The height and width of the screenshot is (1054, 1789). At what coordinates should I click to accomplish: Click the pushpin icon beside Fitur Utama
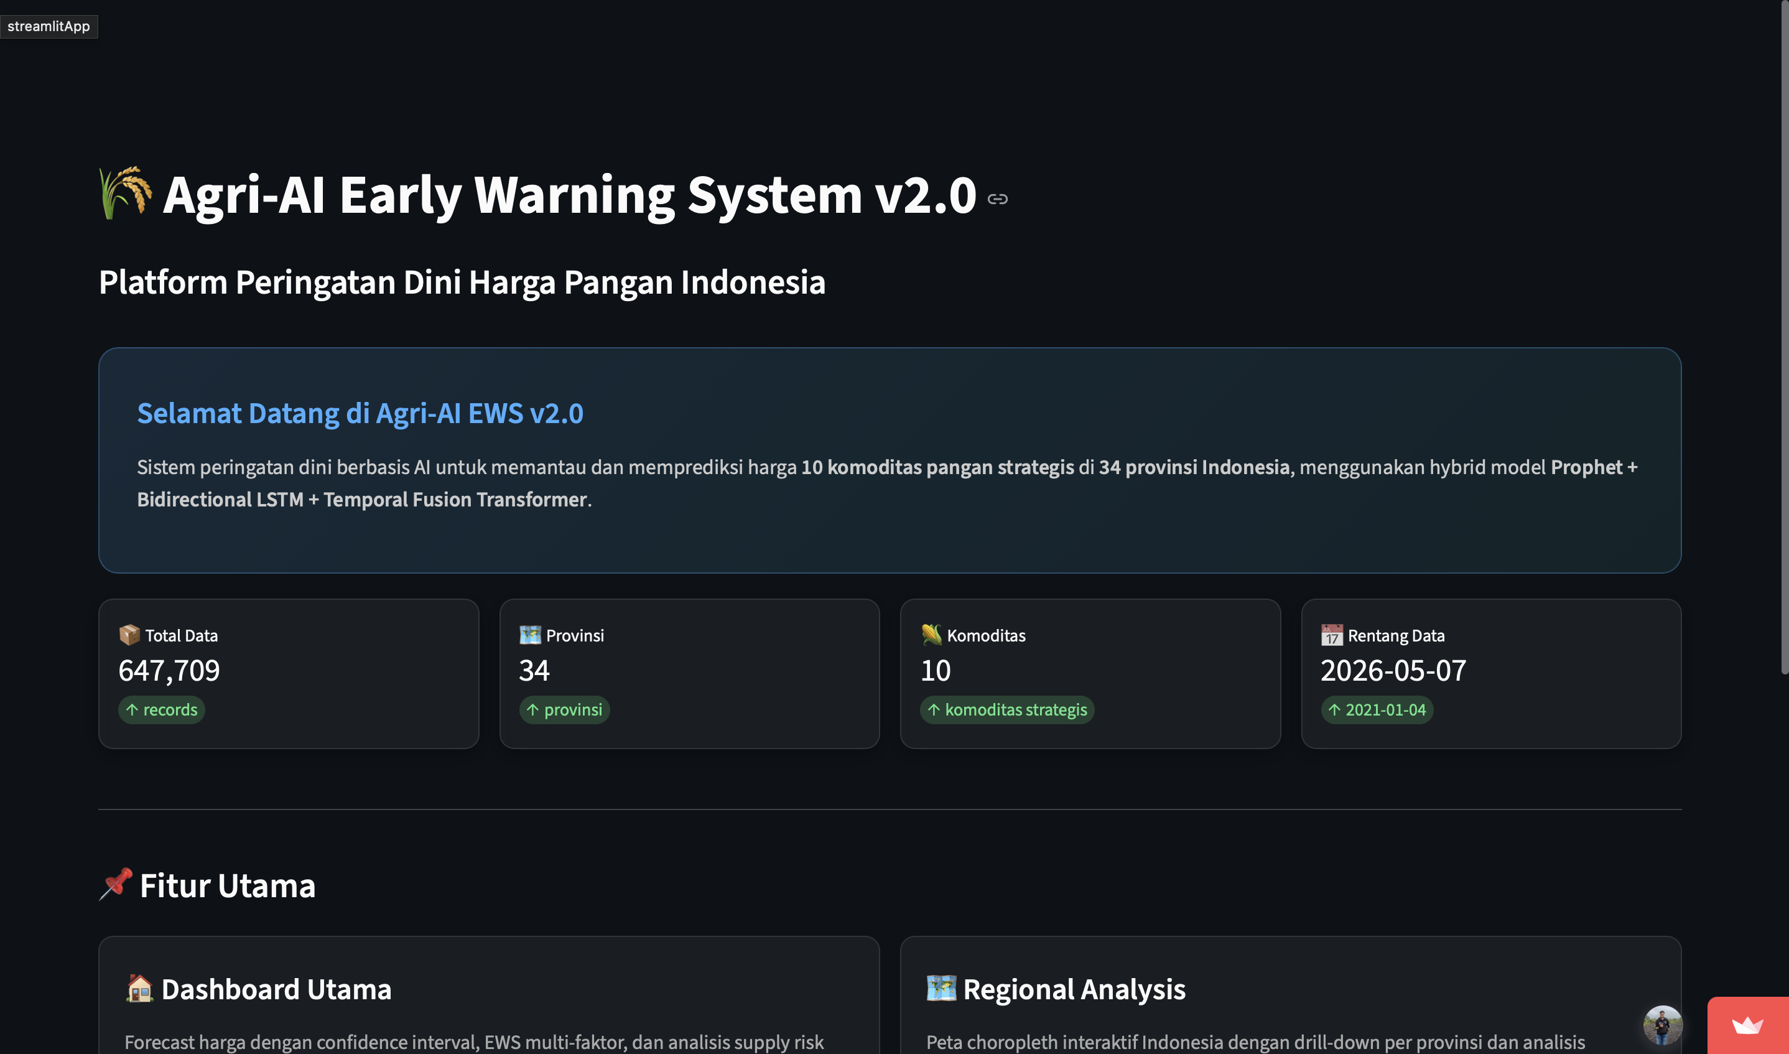(116, 884)
